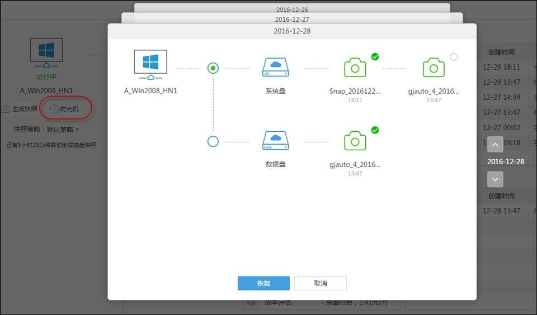Image resolution: width=537 pixels, height=315 pixels.
Task: Click the 时光机 time machine clock icon
Action: [x=54, y=109]
